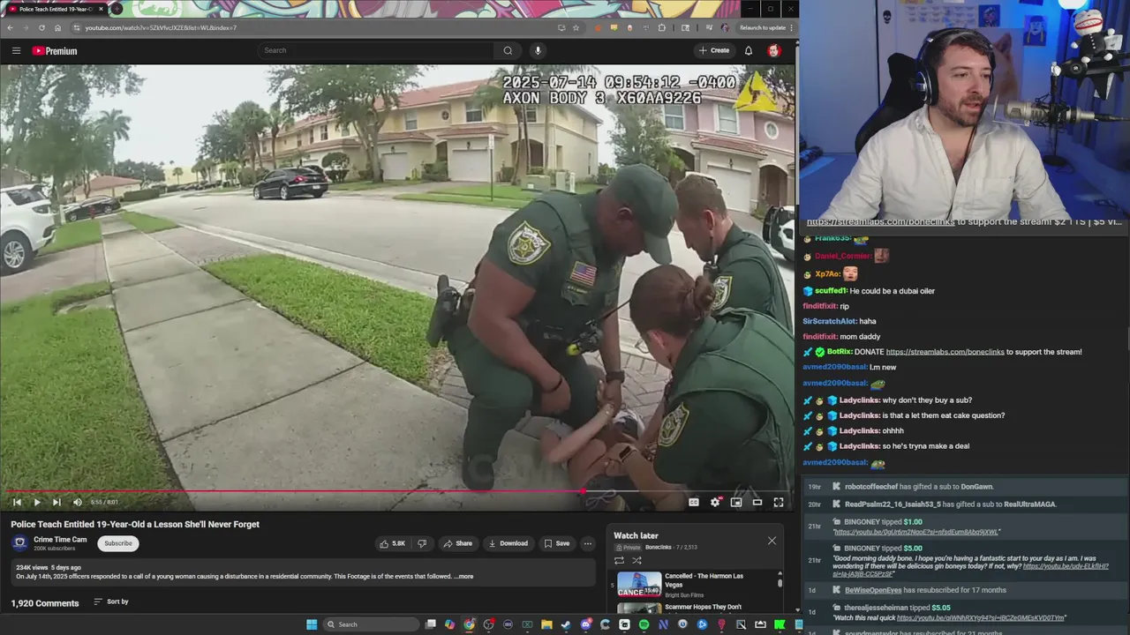The image size is (1130, 635).
Task: Open BINGONEY $1.00 tip youtu.be link
Action: [x=916, y=532]
